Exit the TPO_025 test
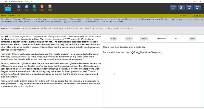The image size is (204, 109). (8, 9)
